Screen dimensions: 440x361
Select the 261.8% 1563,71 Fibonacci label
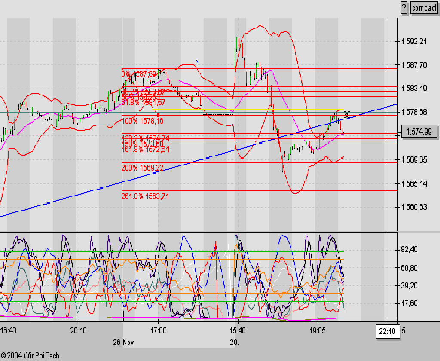point(145,196)
